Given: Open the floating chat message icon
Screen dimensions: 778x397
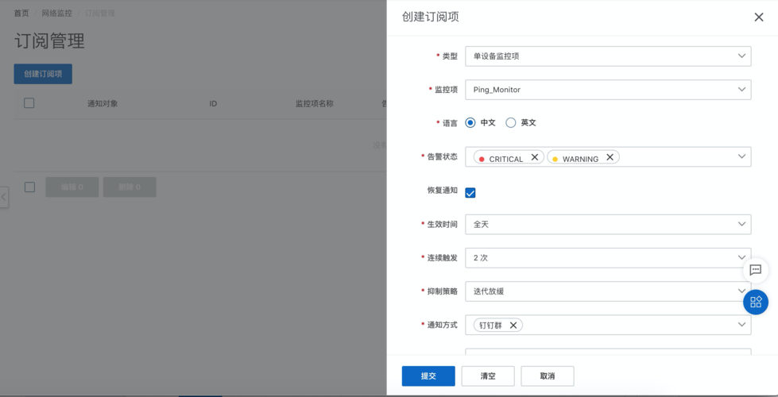Looking at the screenshot, I should (755, 270).
